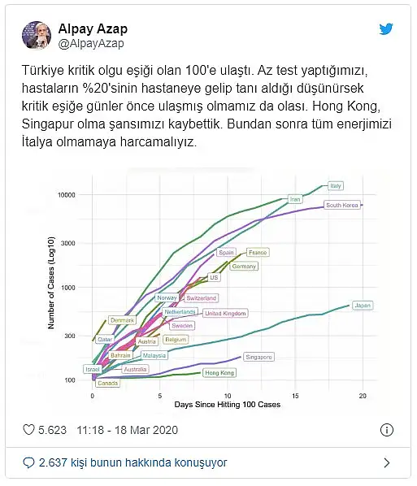The height and width of the screenshot is (486, 417).
Task: Click the Italy label on chart
Action: 336,185
